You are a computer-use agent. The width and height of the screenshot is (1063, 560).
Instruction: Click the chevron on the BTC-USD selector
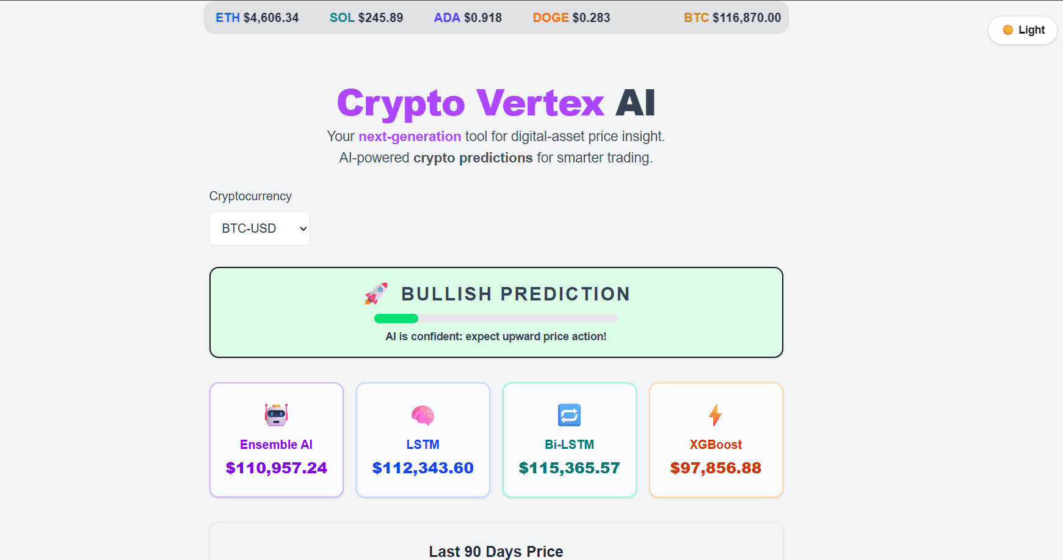[x=302, y=228]
